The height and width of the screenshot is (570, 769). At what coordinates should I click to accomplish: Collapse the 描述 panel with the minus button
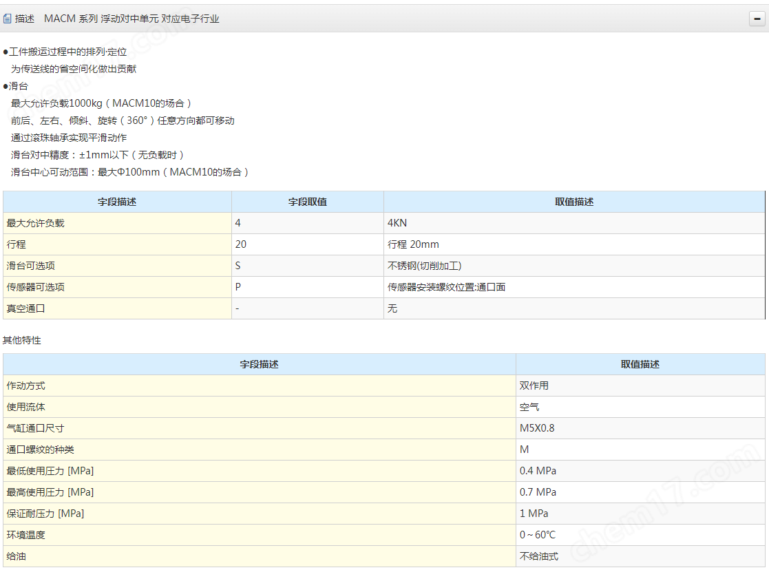point(757,19)
